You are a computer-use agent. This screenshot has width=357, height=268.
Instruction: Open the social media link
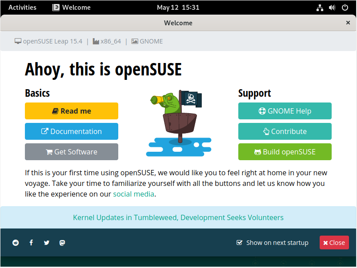tap(133, 194)
